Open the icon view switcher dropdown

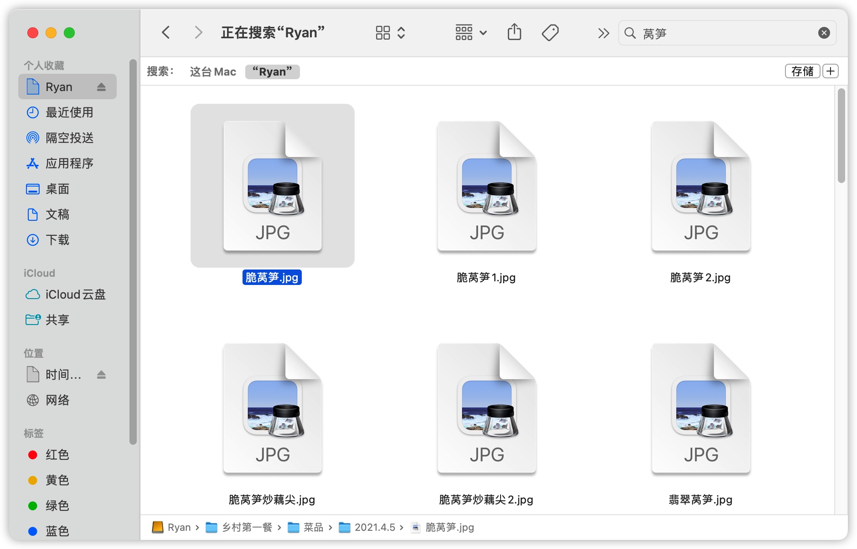(x=390, y=33)
